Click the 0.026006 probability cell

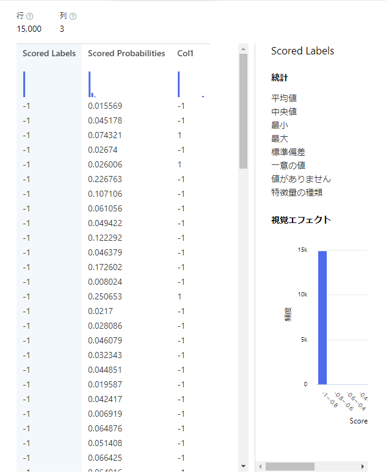click(x=105, y=164)
